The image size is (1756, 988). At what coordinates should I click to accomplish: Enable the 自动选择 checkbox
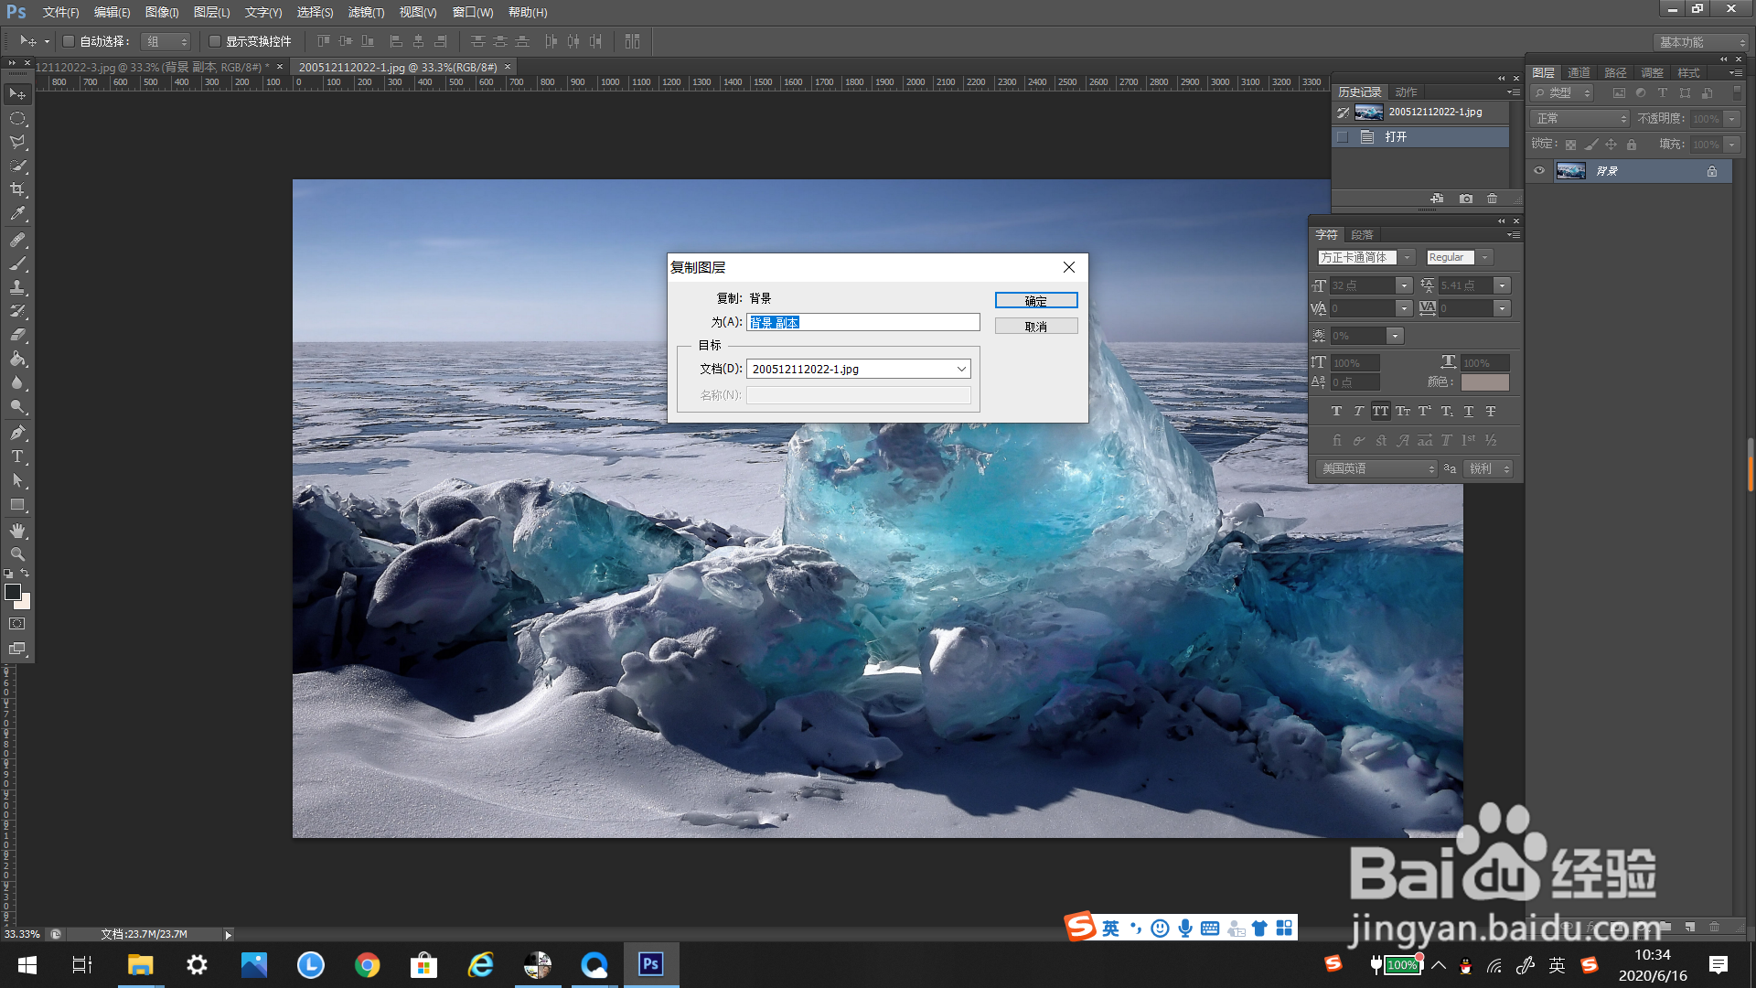68,41
